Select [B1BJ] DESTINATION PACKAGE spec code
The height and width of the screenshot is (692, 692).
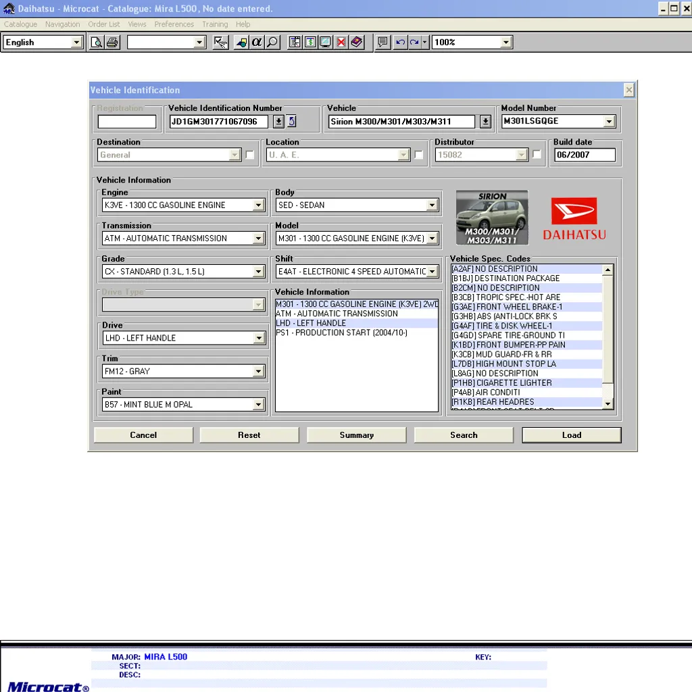(526, 278)
